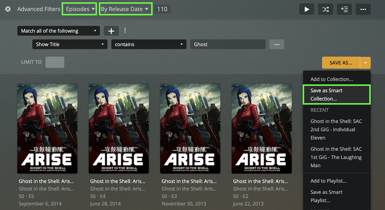Click the show name link above S0 · E3
Image resolution: width=385 pixels, height=210 pixels.
[x=189, y=189]
